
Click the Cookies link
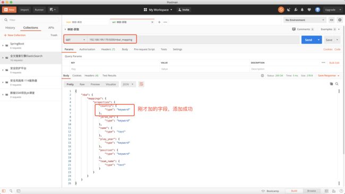pos(328,49)
